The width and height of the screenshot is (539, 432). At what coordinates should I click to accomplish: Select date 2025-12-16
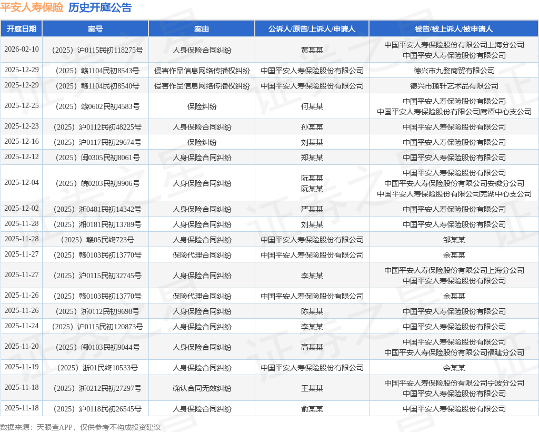click(x=21, y=141)
